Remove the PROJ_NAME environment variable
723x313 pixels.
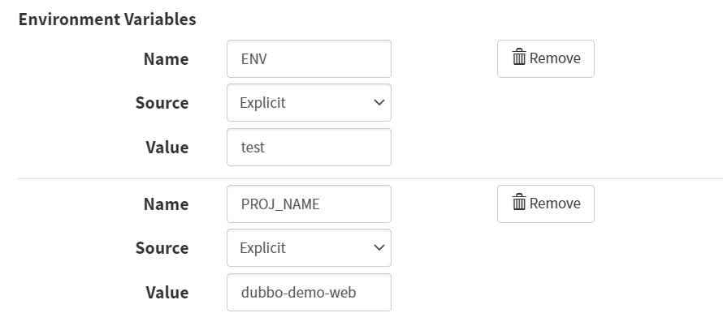[545, 204]
